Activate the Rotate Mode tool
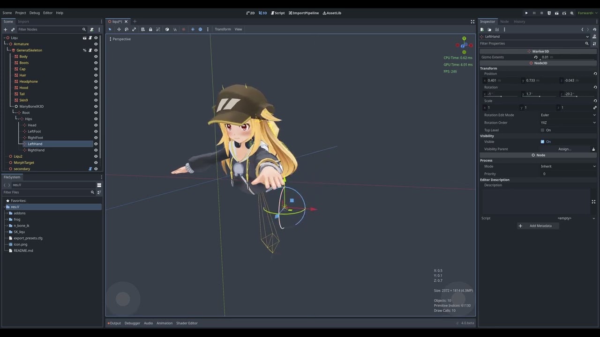Screen dimensions: 600x337 coord(127,29)
